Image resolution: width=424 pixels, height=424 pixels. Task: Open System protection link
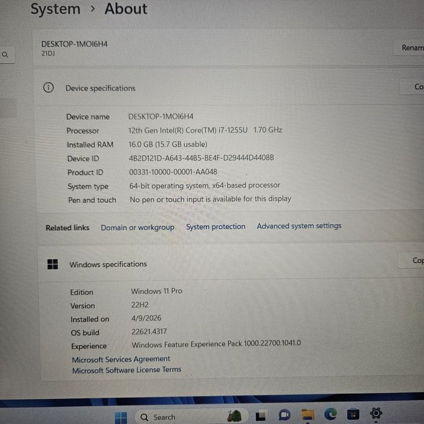[216, 227]
